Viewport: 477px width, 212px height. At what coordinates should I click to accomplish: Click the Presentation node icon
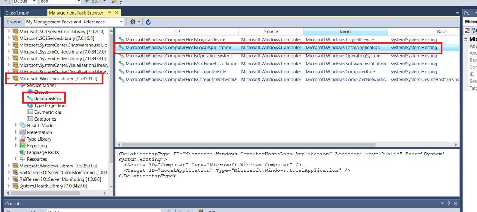point(23,132)
